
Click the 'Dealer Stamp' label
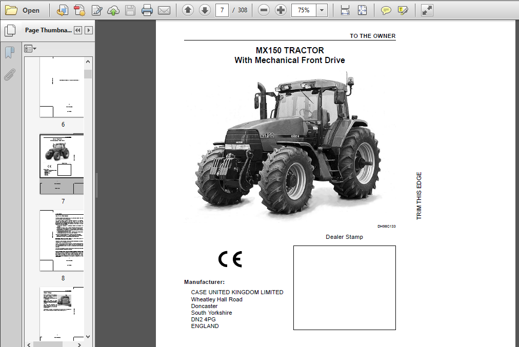344,237
